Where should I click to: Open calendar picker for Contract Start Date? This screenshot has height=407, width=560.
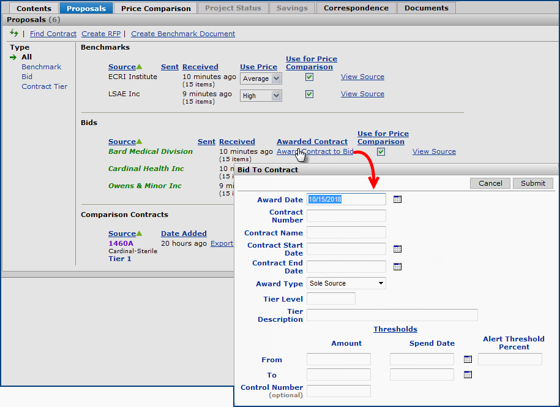tap(397, 249)
